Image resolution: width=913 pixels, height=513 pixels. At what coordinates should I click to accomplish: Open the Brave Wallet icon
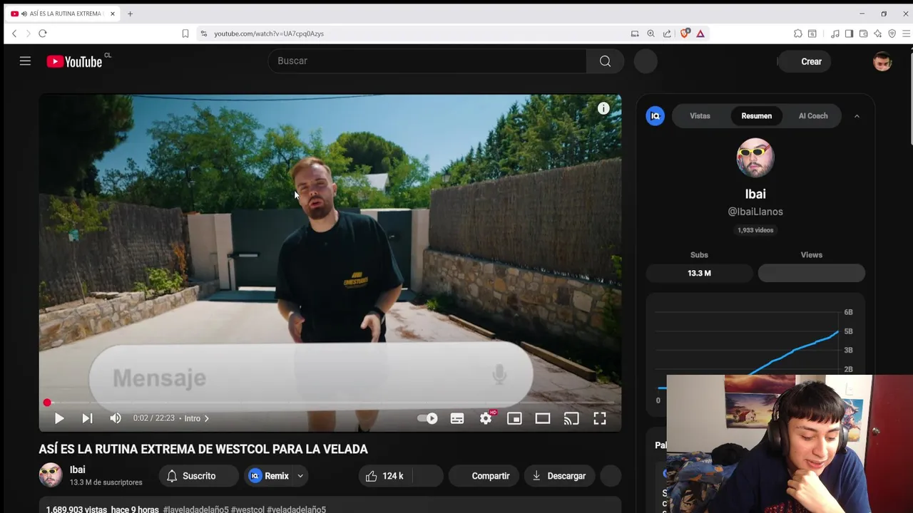coord(863,33)
